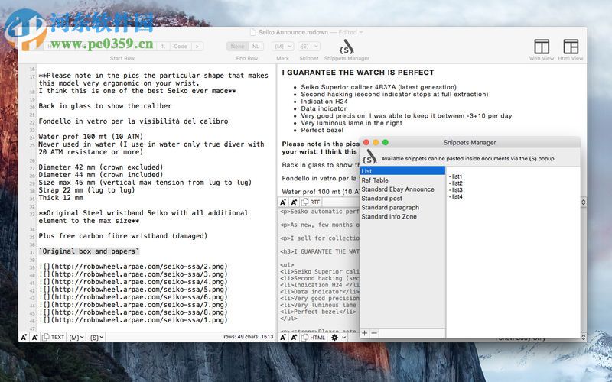612x382 pixels.
Task: Increase font size in the markdown editor pane
Action: coord(34,337)
